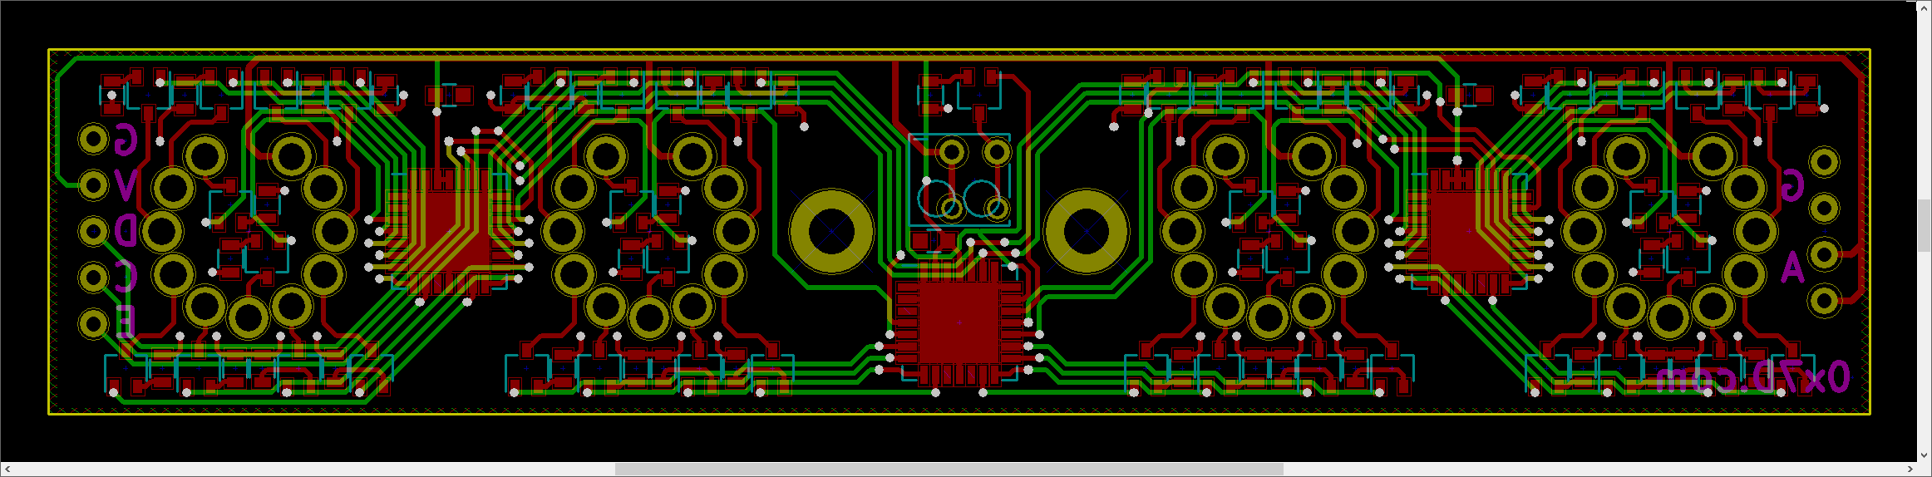
Task: Click the vertical scrollbar thumb
Action: point(1924,225)
